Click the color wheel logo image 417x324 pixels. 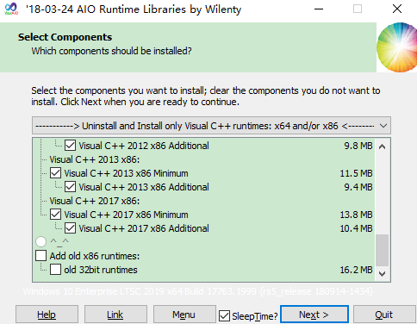397,47
